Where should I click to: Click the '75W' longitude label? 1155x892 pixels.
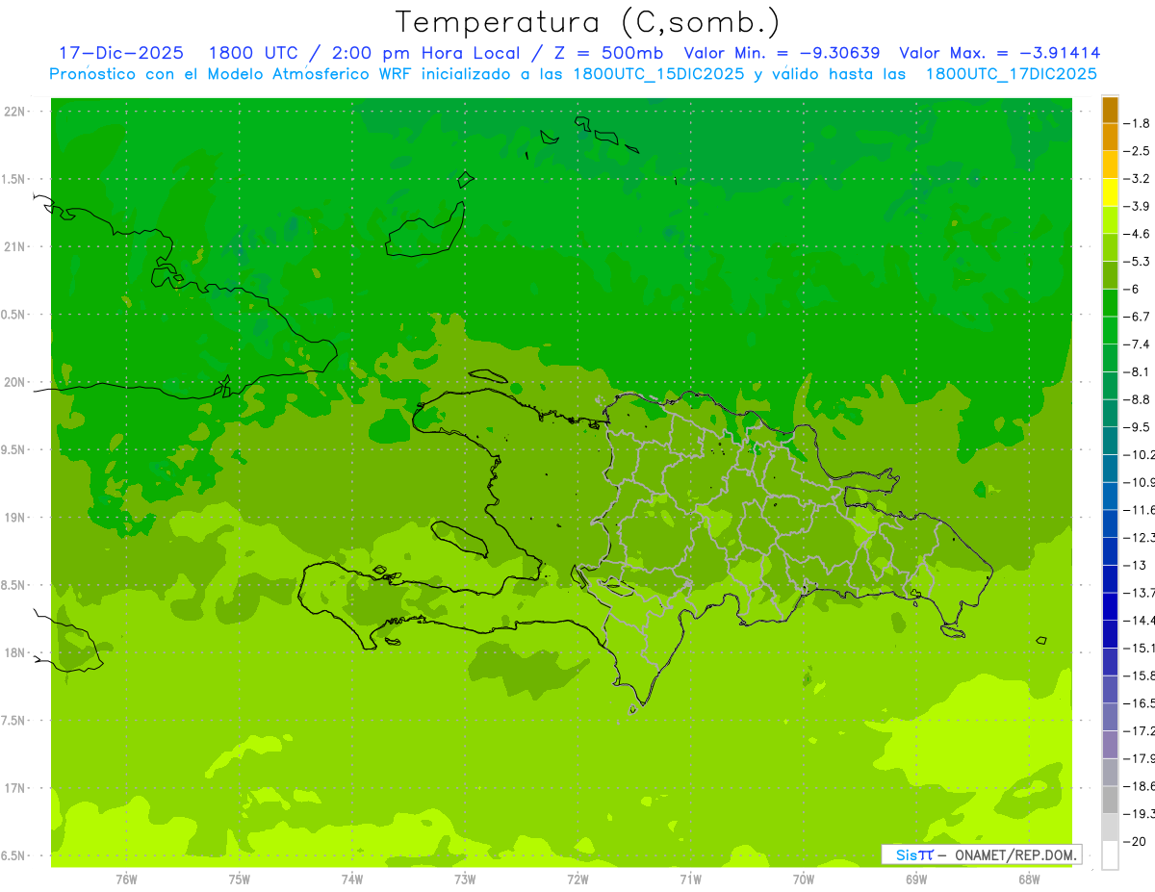pos(240,878)
